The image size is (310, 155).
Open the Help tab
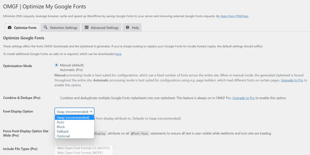(132, 28)
